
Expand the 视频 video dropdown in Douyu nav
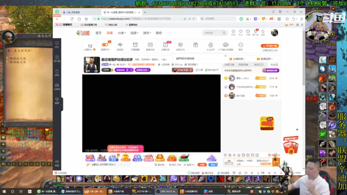[x=134, y=33]
